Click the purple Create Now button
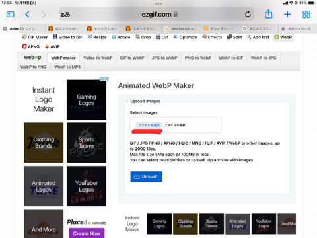The width and height of the screenshot is (317, 238). [x=87, y=233]
